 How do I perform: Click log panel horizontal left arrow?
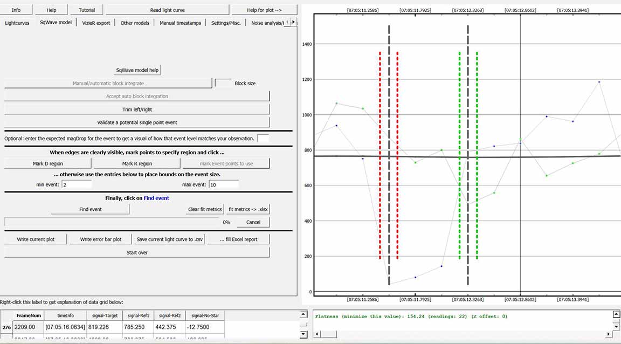point(318,335)
